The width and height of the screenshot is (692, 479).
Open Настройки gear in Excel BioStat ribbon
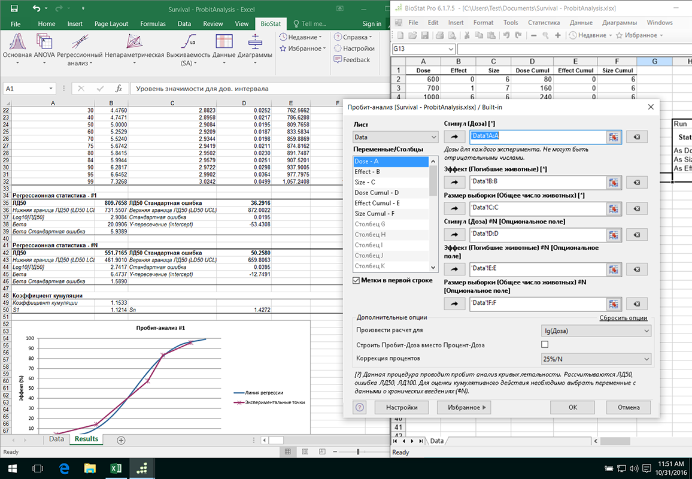(354, 48)
